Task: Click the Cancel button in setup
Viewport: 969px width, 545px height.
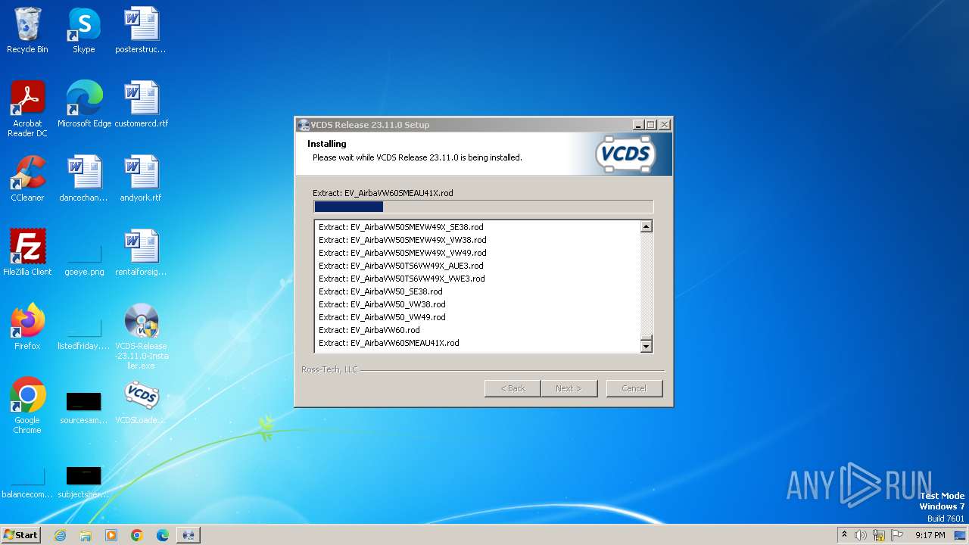Action: coord(634,388)
